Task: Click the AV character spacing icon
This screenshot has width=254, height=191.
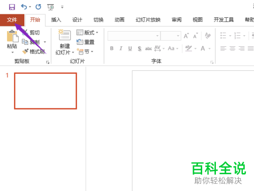Action: click(157, 48)
